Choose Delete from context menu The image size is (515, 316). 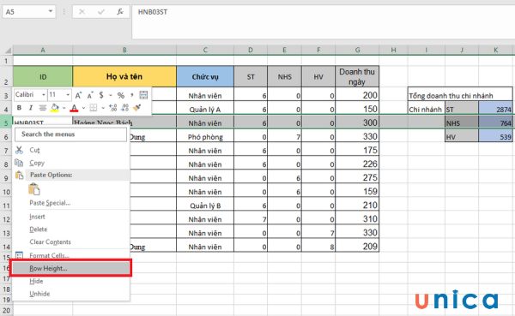70,230
